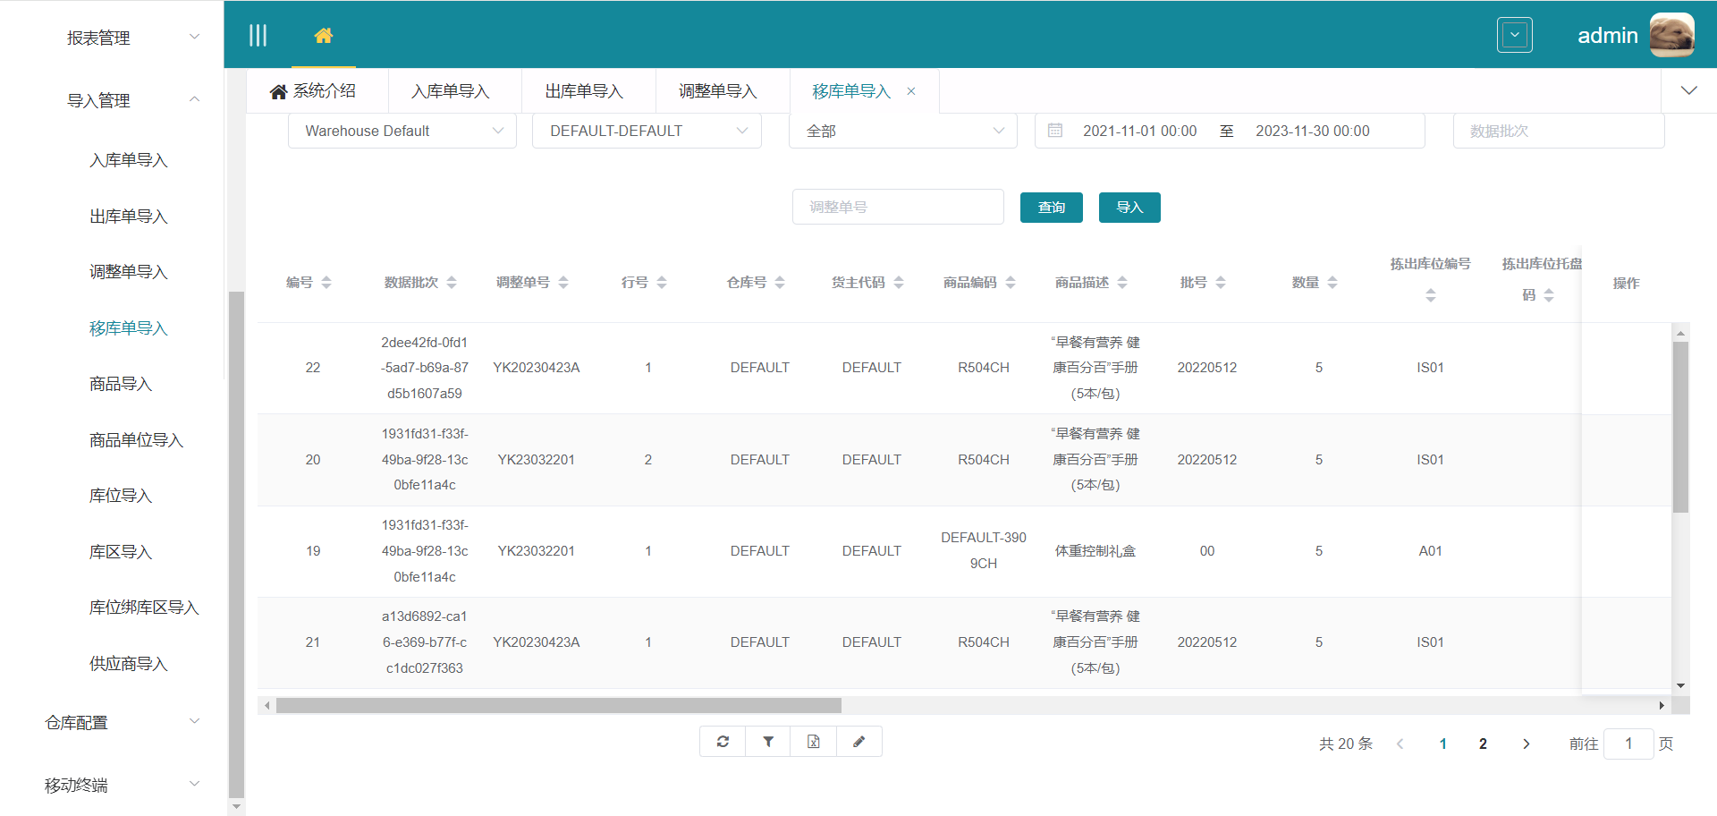This screenshot has height=816, width=1717.
Task: Switch to the 出库单导入 tab
Action: click(584, 91)
